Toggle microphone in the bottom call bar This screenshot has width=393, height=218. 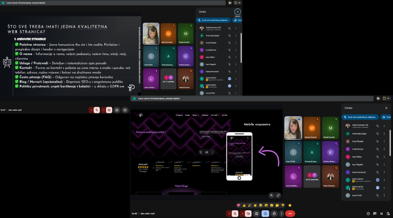coord(234,214)
